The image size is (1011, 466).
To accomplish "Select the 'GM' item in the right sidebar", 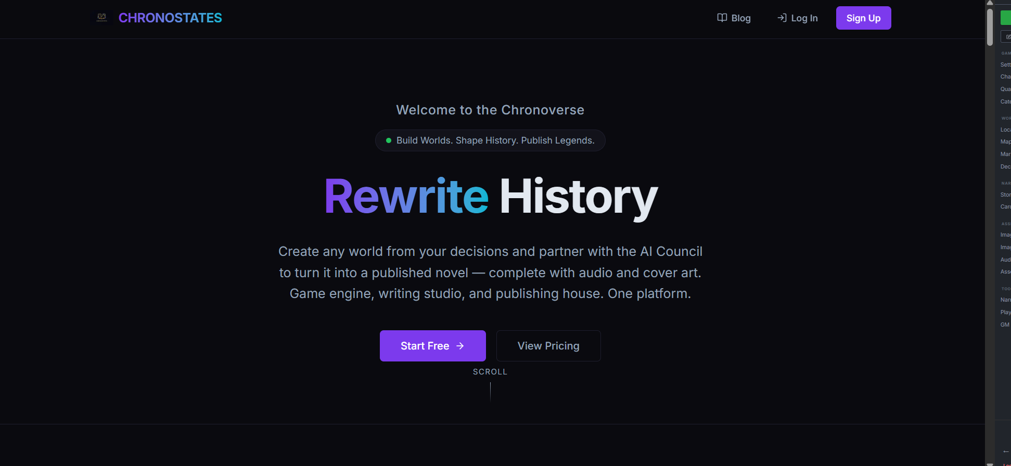I will coord(1005,325).
